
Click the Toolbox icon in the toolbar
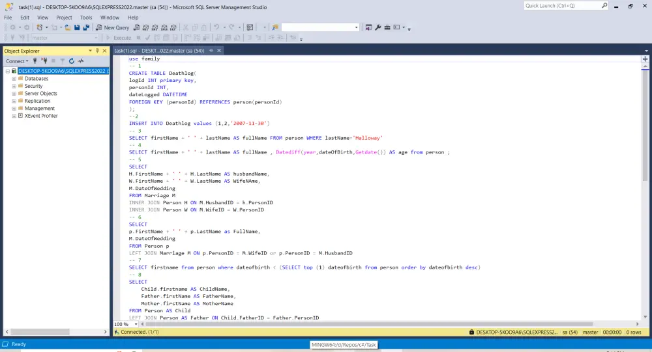click(387, 27)
